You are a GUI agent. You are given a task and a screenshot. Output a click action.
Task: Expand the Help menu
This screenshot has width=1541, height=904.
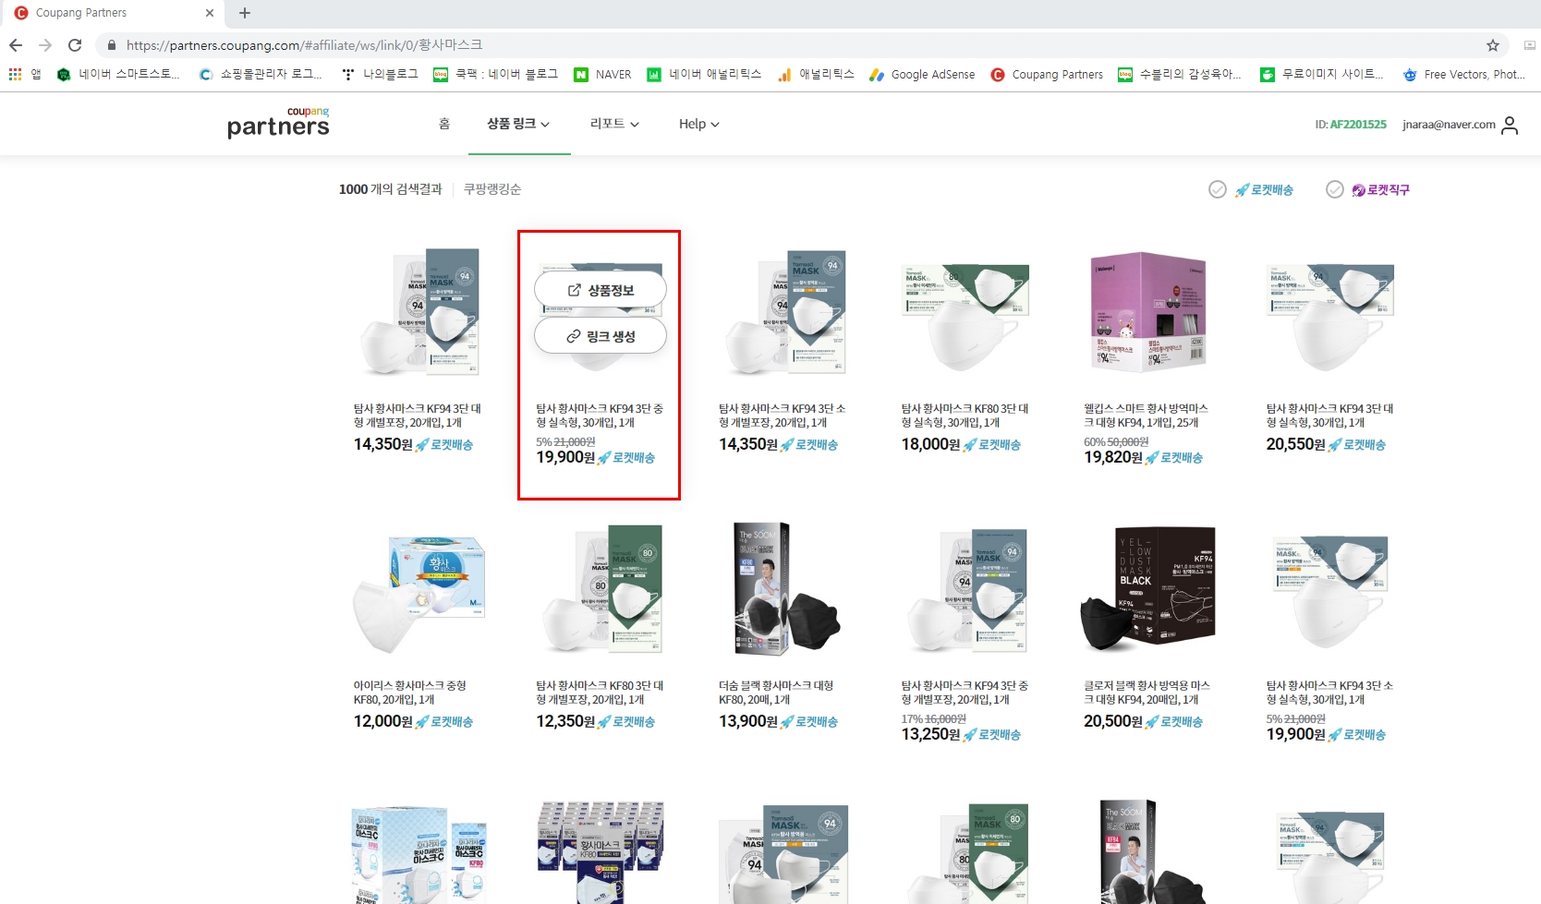coord(699,124)
